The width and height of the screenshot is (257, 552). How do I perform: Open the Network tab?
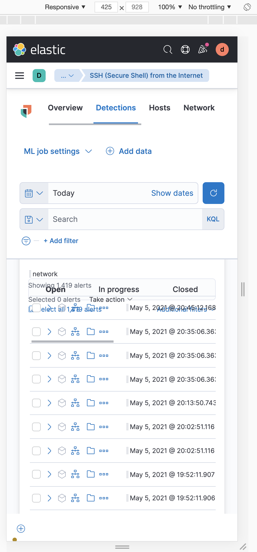coord(199,108)
